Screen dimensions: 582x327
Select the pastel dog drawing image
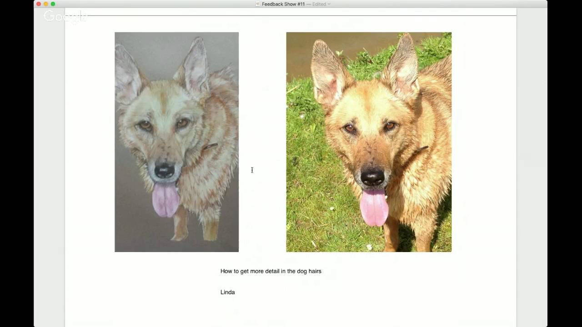(176, 142)
